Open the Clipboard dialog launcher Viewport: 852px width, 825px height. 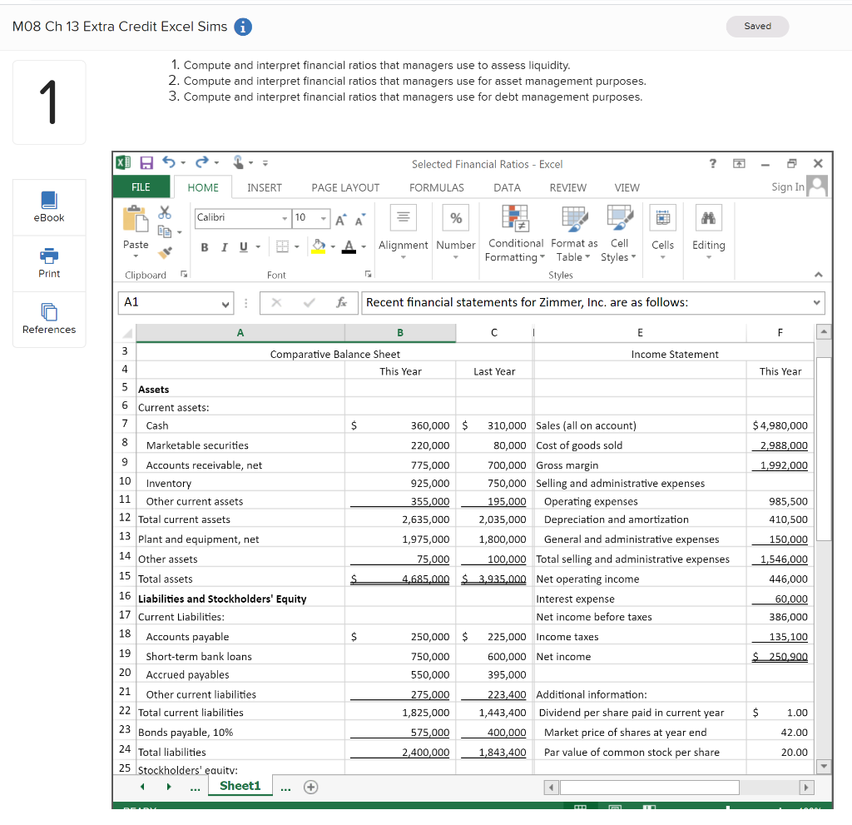click(x=184, y=274)
